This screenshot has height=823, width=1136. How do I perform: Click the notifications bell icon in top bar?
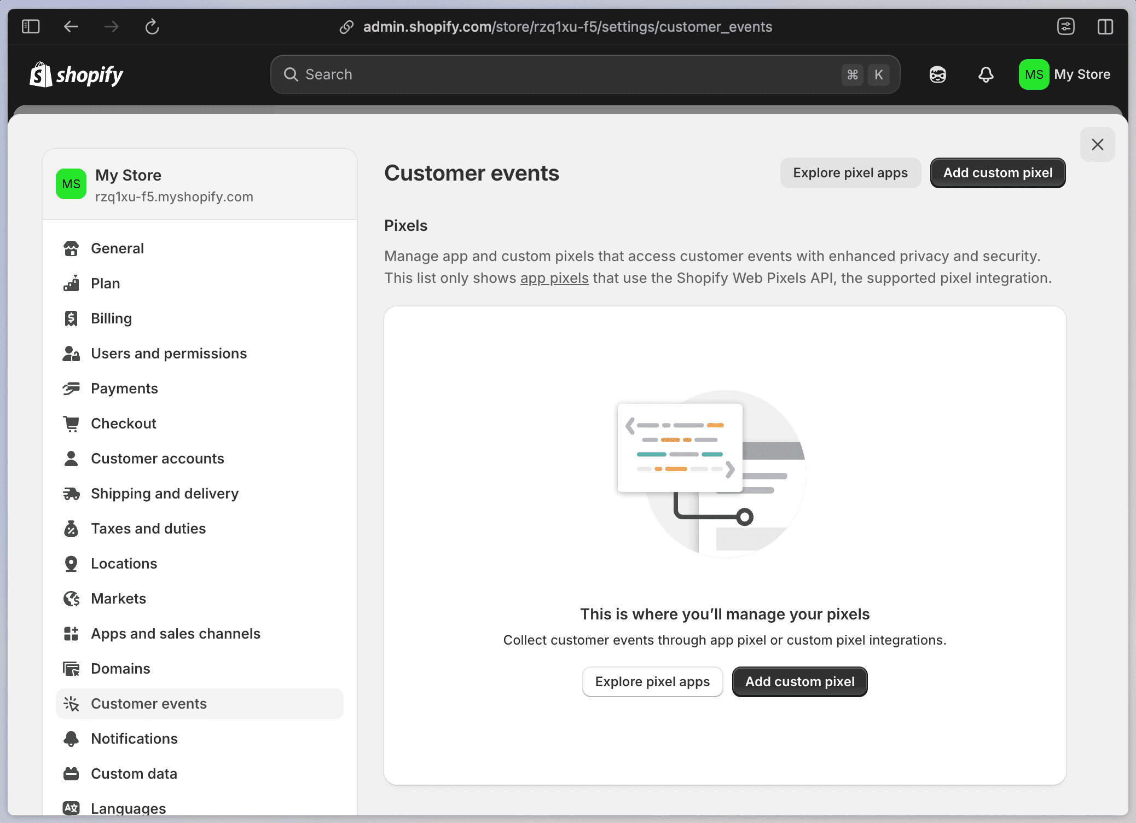[x=986, y=74]
